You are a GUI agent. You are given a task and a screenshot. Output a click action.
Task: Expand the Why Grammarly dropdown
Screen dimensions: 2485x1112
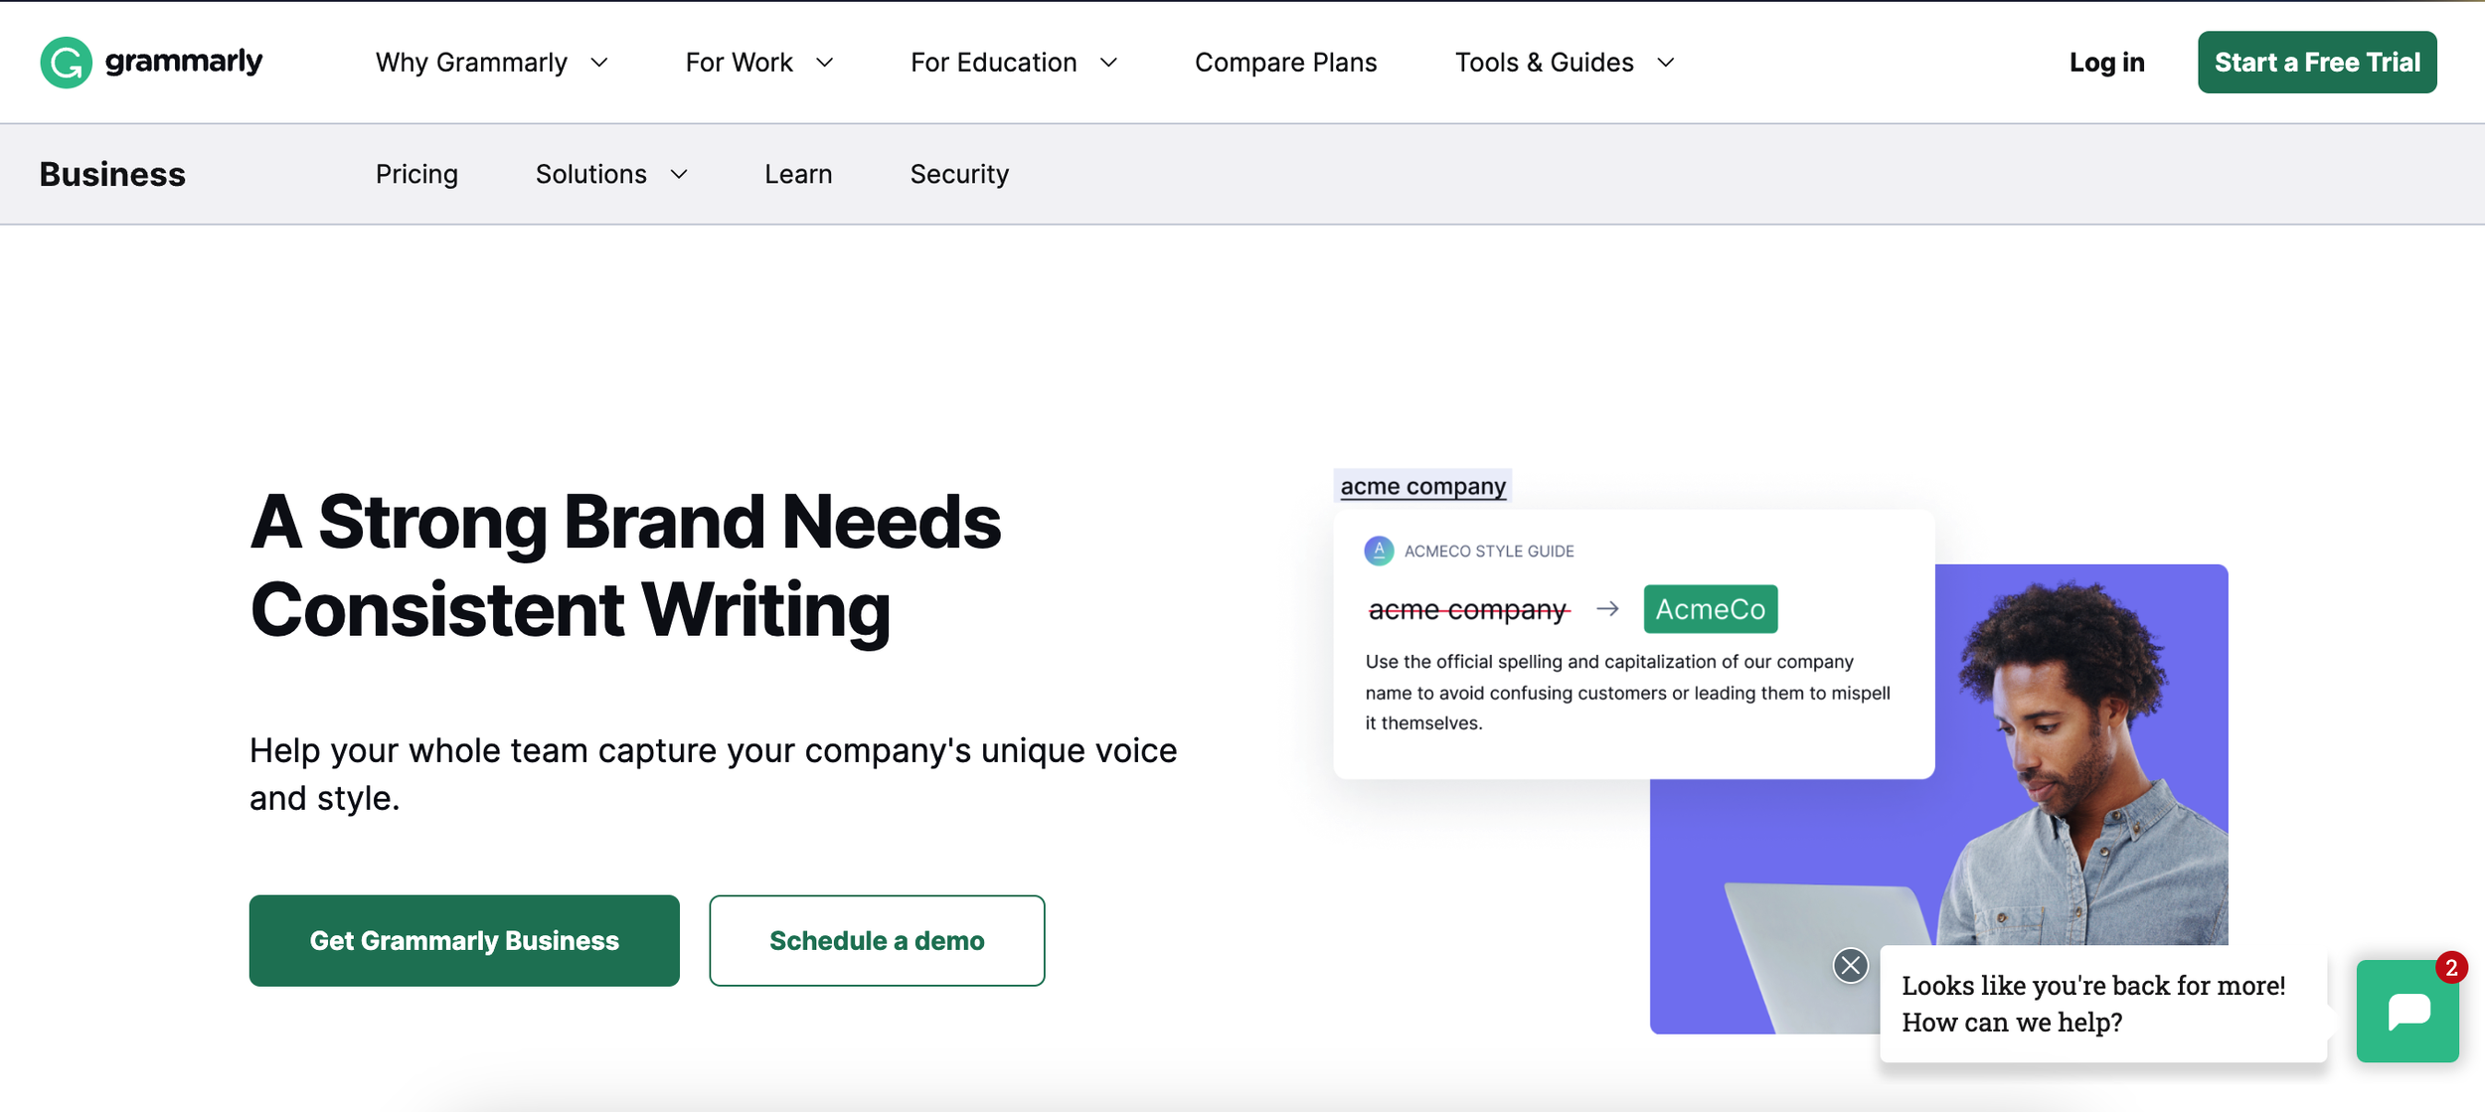(x=491, y=63)
